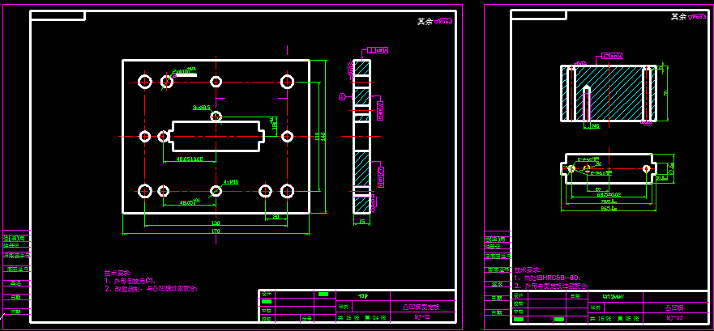Click the 170 overall width dimension

pos(216,231)
